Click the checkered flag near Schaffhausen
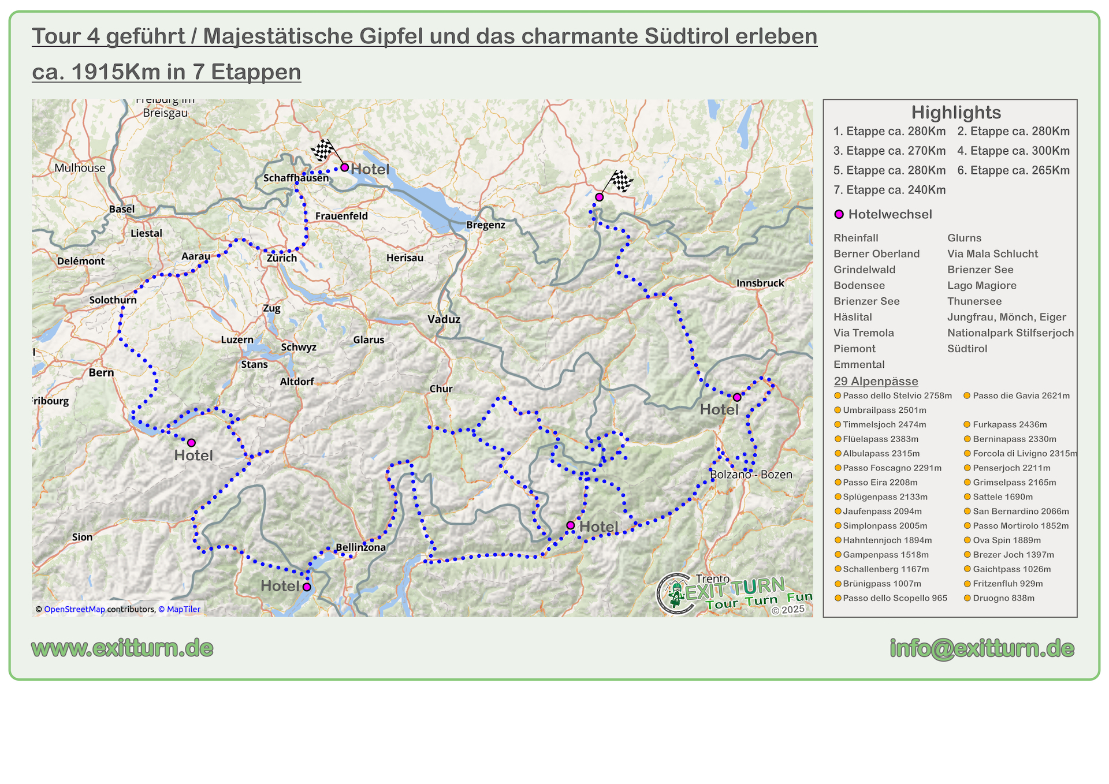The image size is (1109, 784). tap(323, 150)
